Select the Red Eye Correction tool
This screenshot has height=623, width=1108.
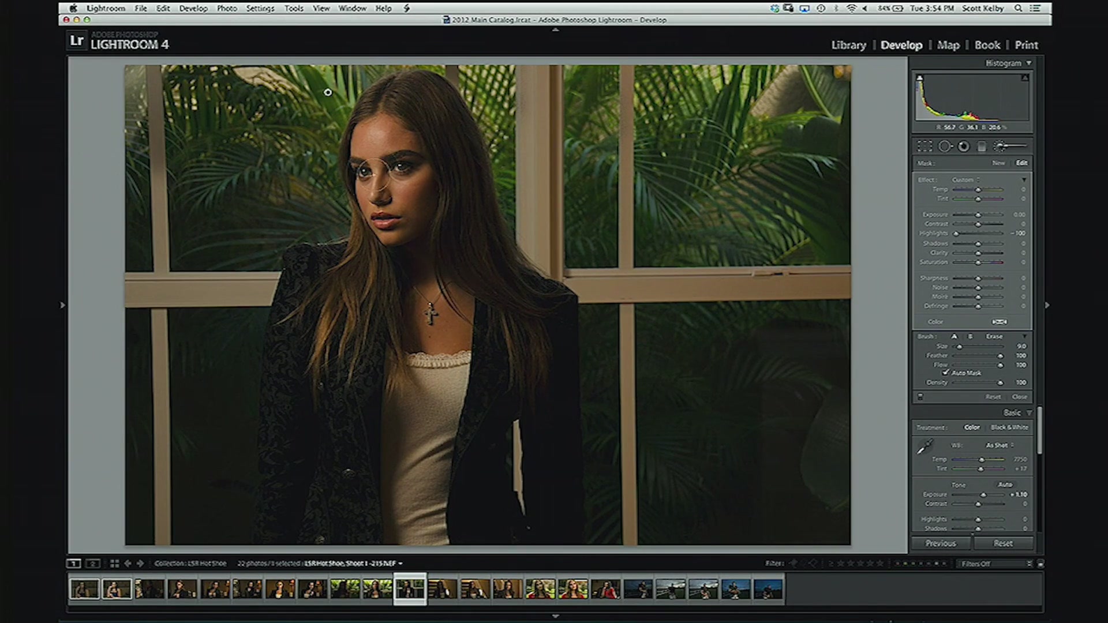pos(964,147)
